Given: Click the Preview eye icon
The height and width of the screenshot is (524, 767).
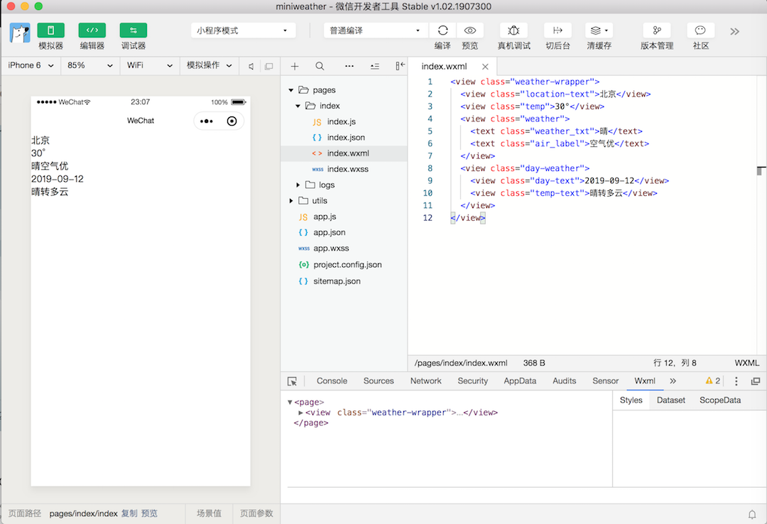Looking at the screenshot, I should (x=469, y=31).
